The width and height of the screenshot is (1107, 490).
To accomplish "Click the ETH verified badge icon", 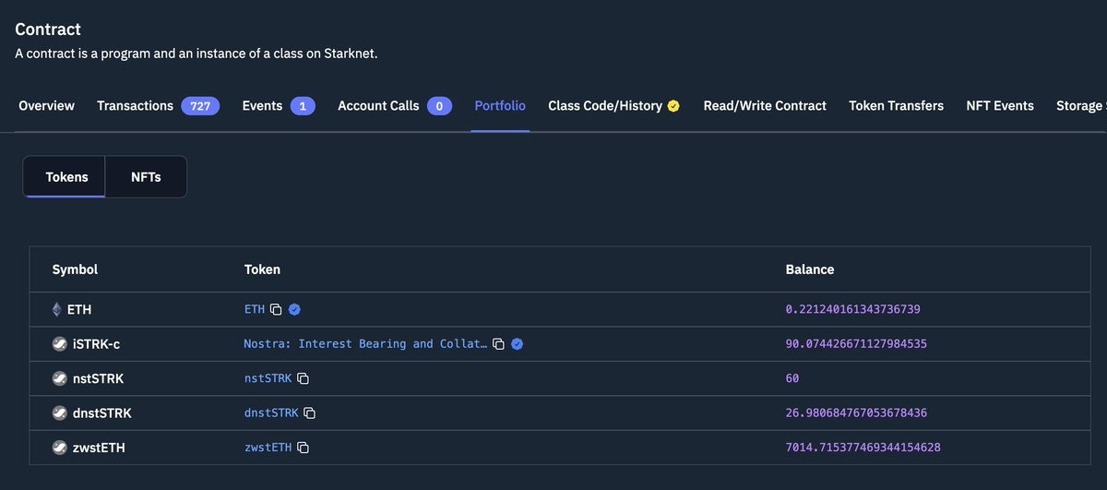I will (x=294, y=309).
